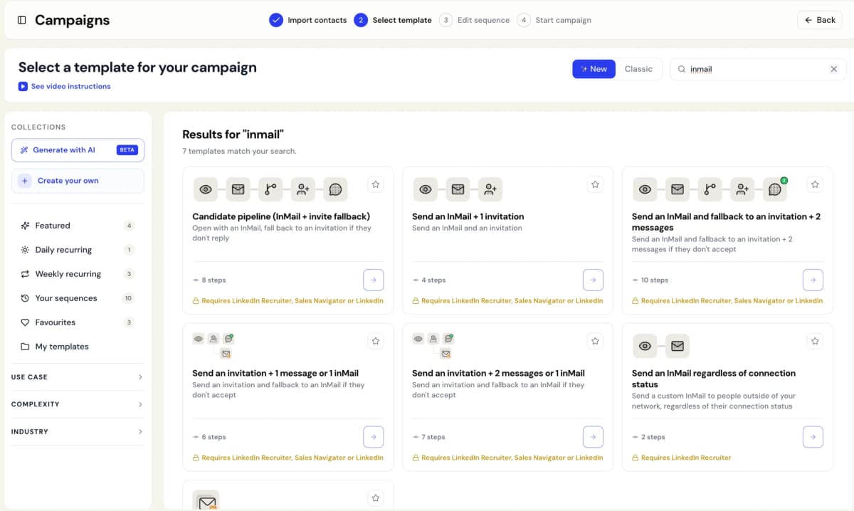Go to the Edit sequence step
Screen dimensions: 854x511
[475, 20]
